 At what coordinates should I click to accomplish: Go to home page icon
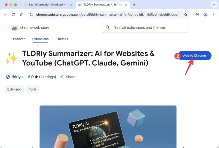[x=22, y=14]
